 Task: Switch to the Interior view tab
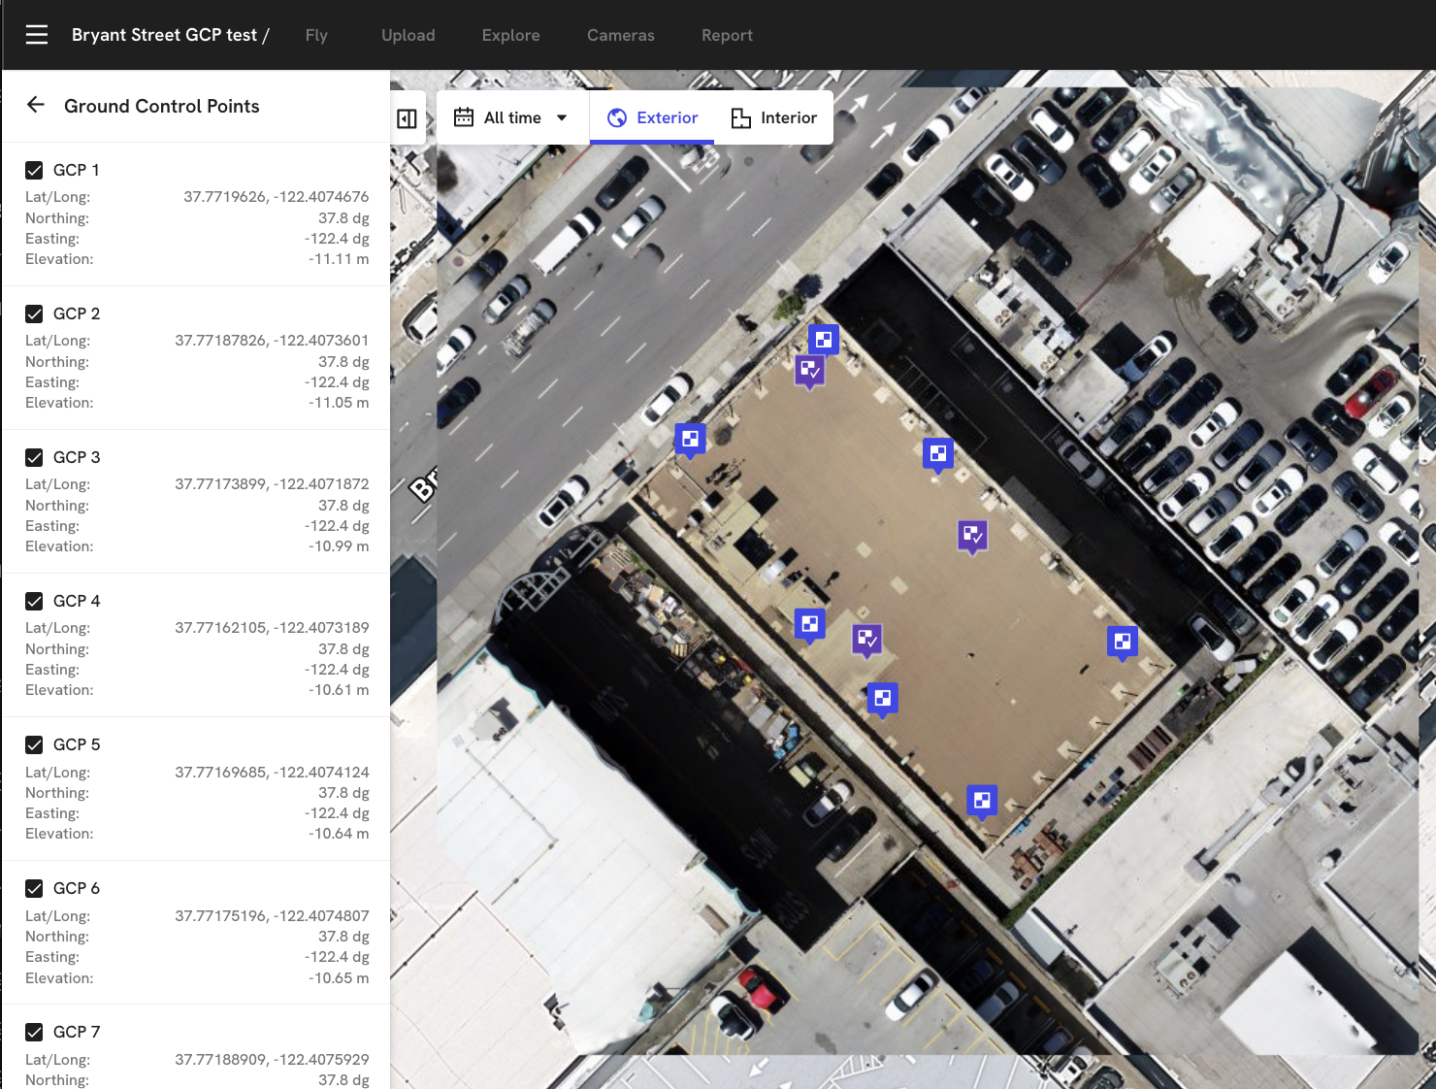tap(774, 117)
